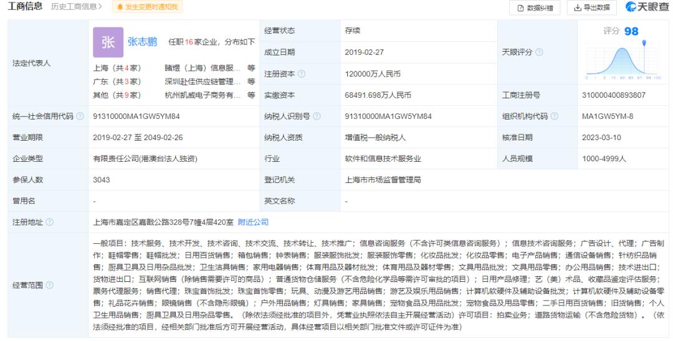The height and width of the screenshot is (341, 673).
Task: Click registration number 310000400893807
Action: (614, 95)
